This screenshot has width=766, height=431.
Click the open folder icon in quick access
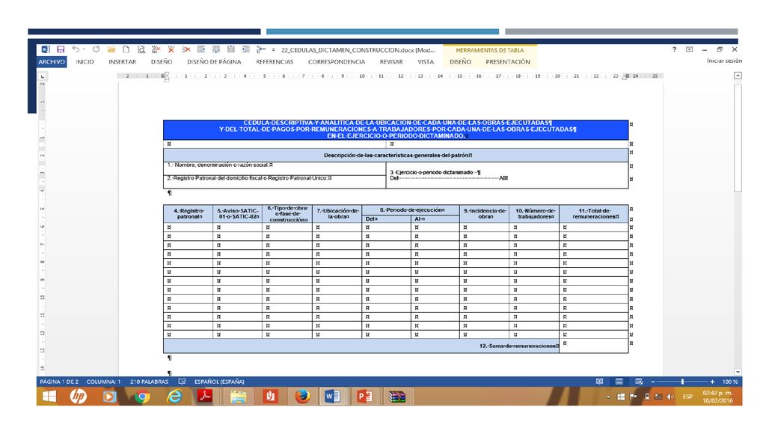[x=111, y=49]
